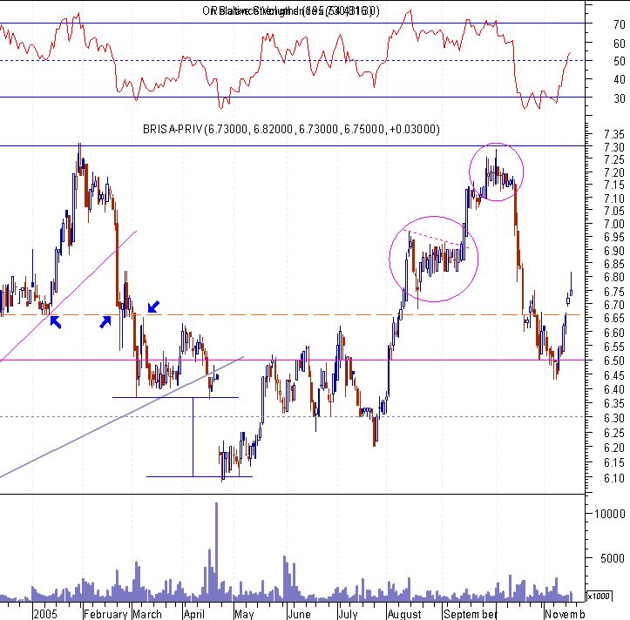The image size is (630, 620).
Task: Click the 6.90 price axis label
Action: point(614,251)
